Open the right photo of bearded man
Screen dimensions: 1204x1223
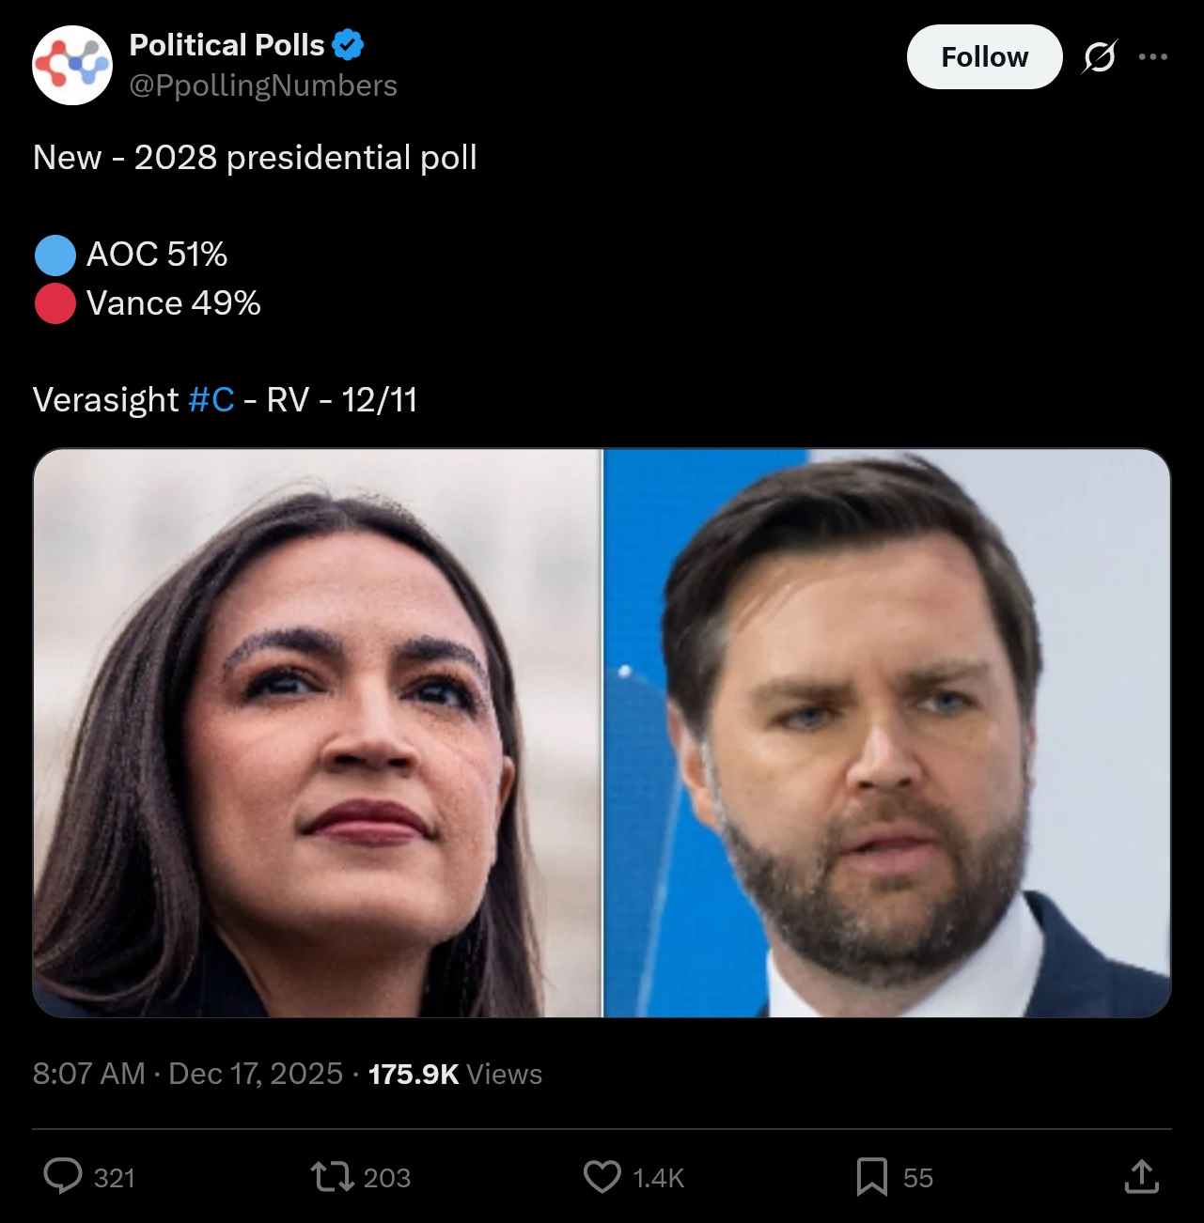(x=886, y=733)
